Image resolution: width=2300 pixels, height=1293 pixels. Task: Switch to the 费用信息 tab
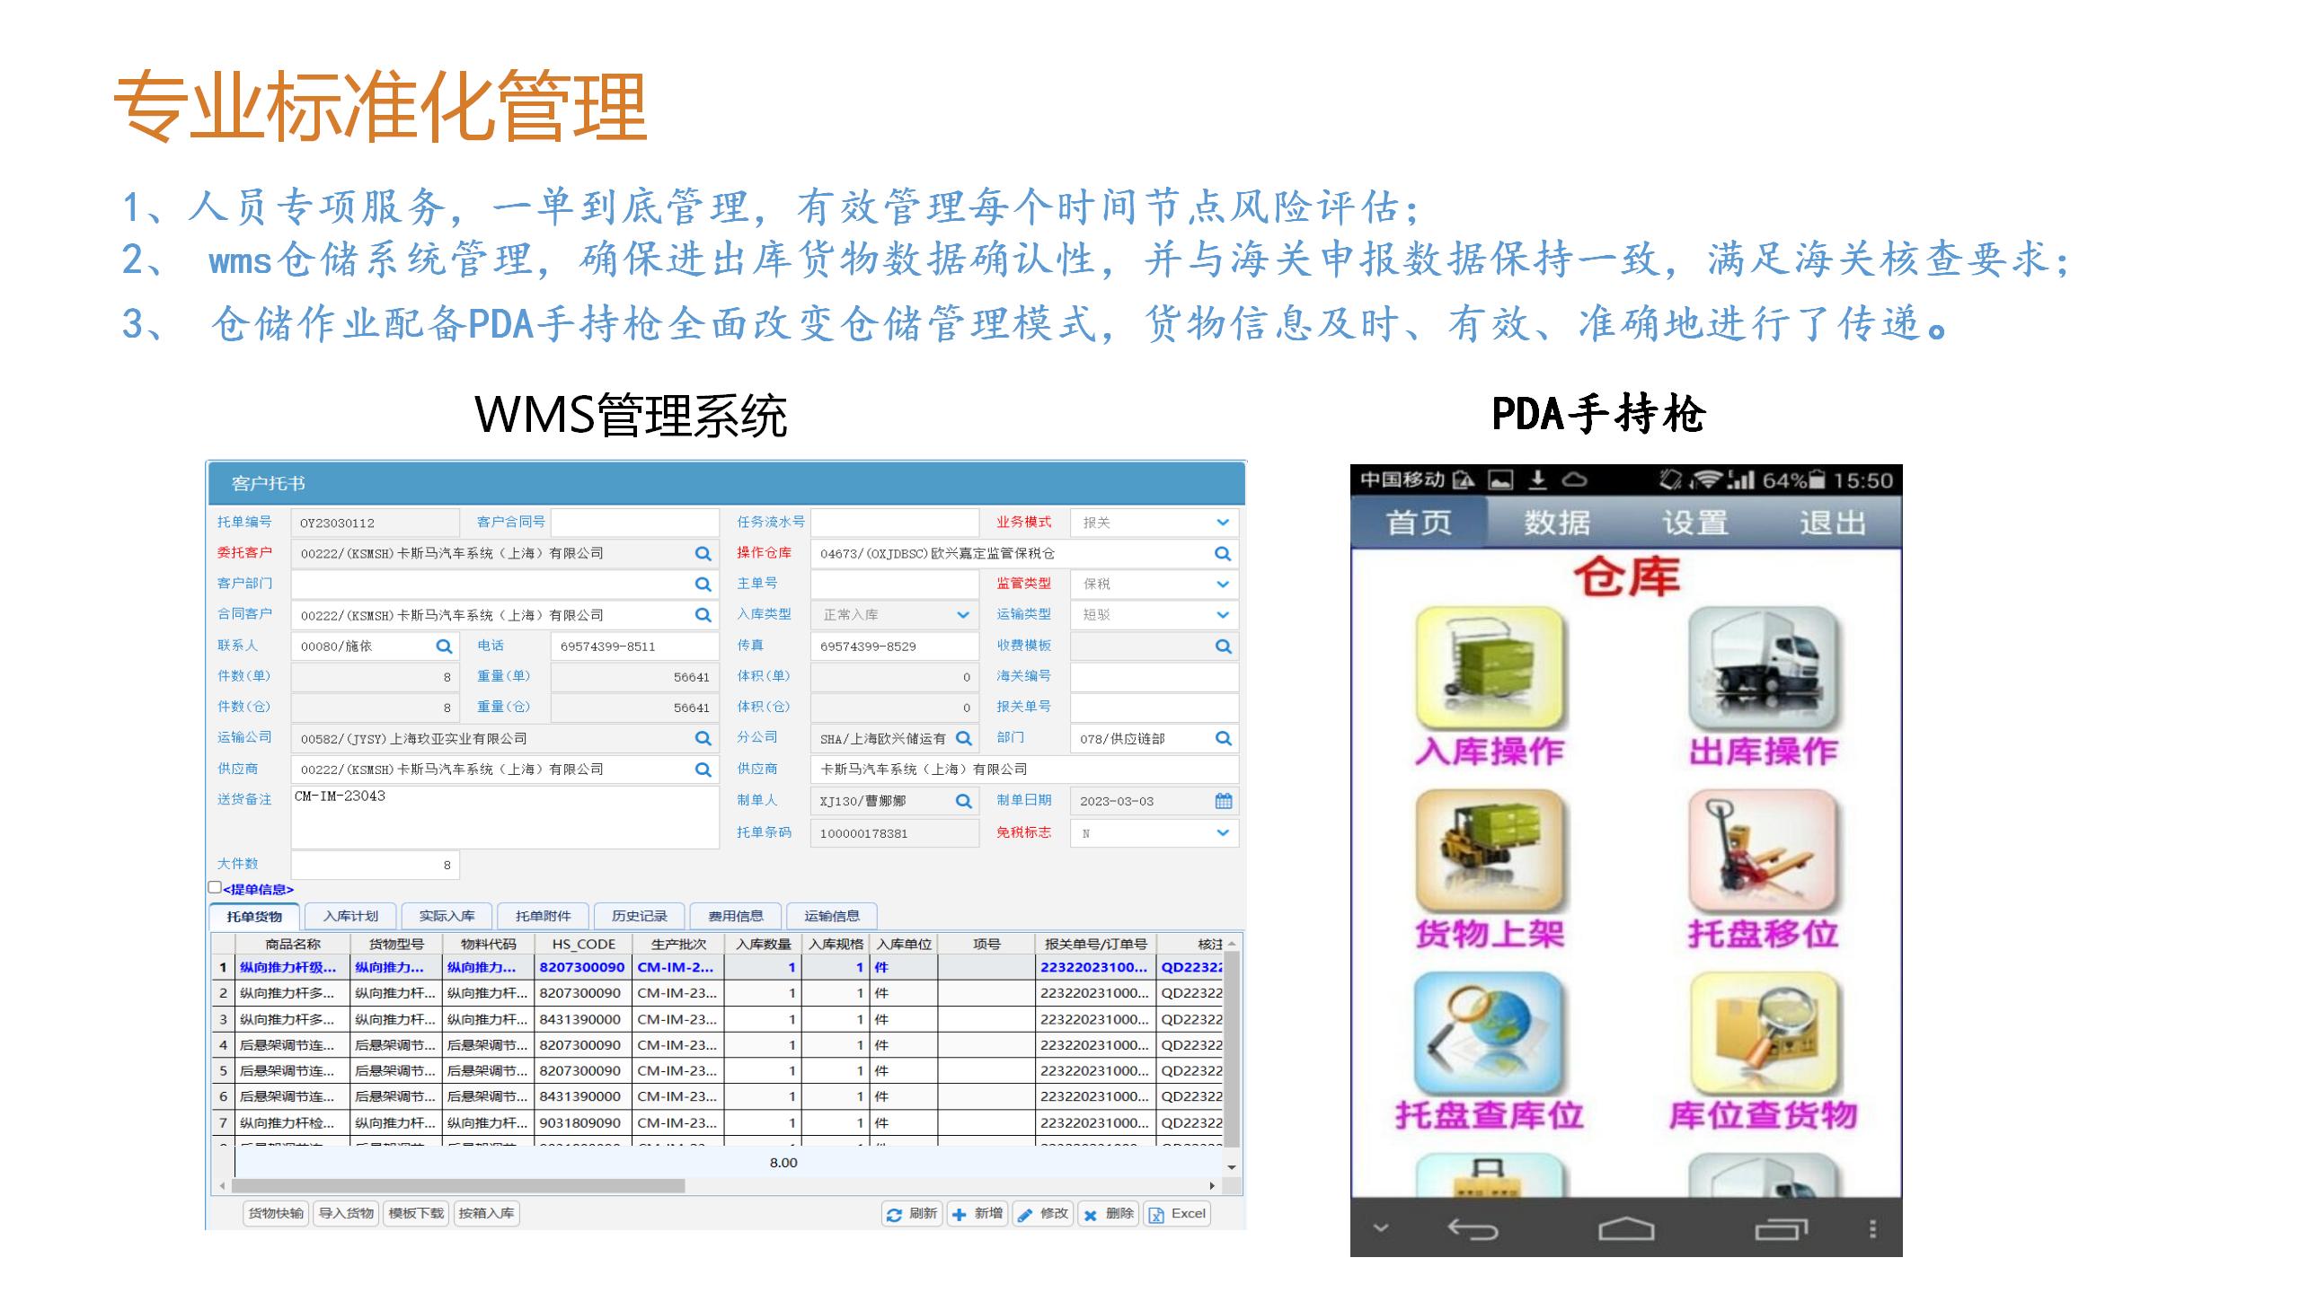point(735,916)
